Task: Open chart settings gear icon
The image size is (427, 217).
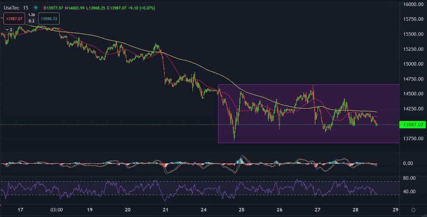Action: [x=413, y=210]
